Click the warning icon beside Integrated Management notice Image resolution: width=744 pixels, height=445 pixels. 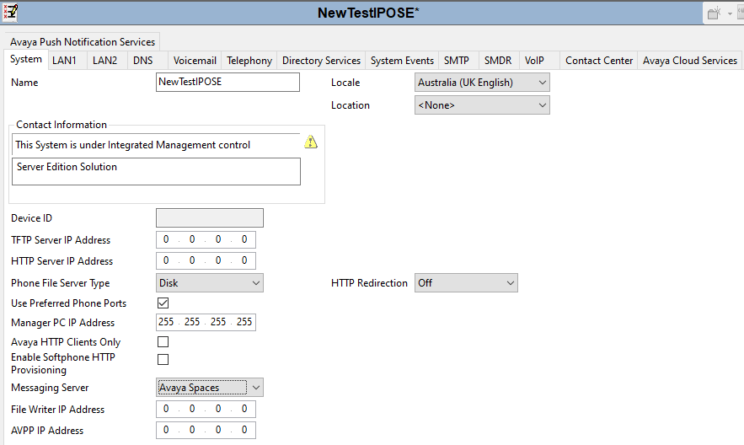point(311,142)
